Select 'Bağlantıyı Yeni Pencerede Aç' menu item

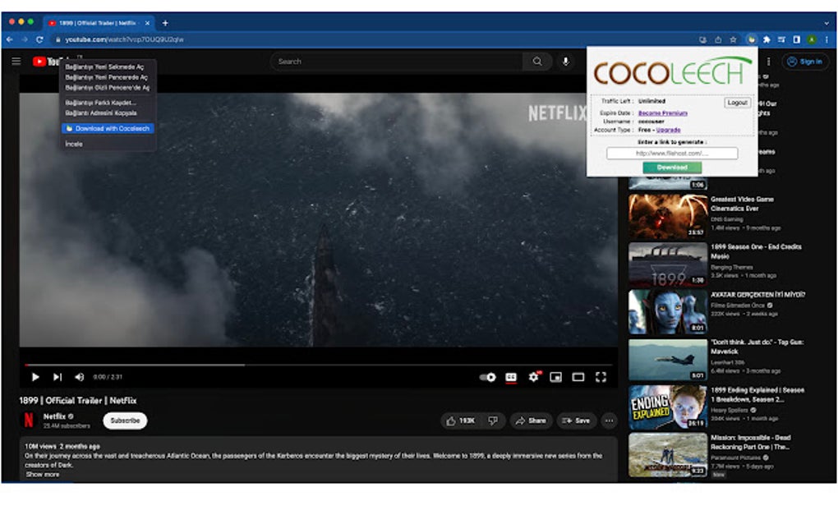tap(108, 77)
